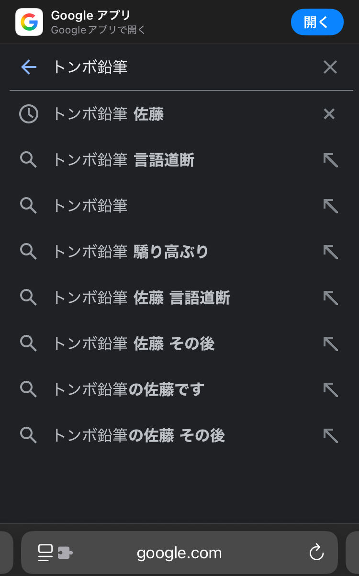The image size is (359, 576).
Task: Reload page from the address bar
Action: click(316, 553)
